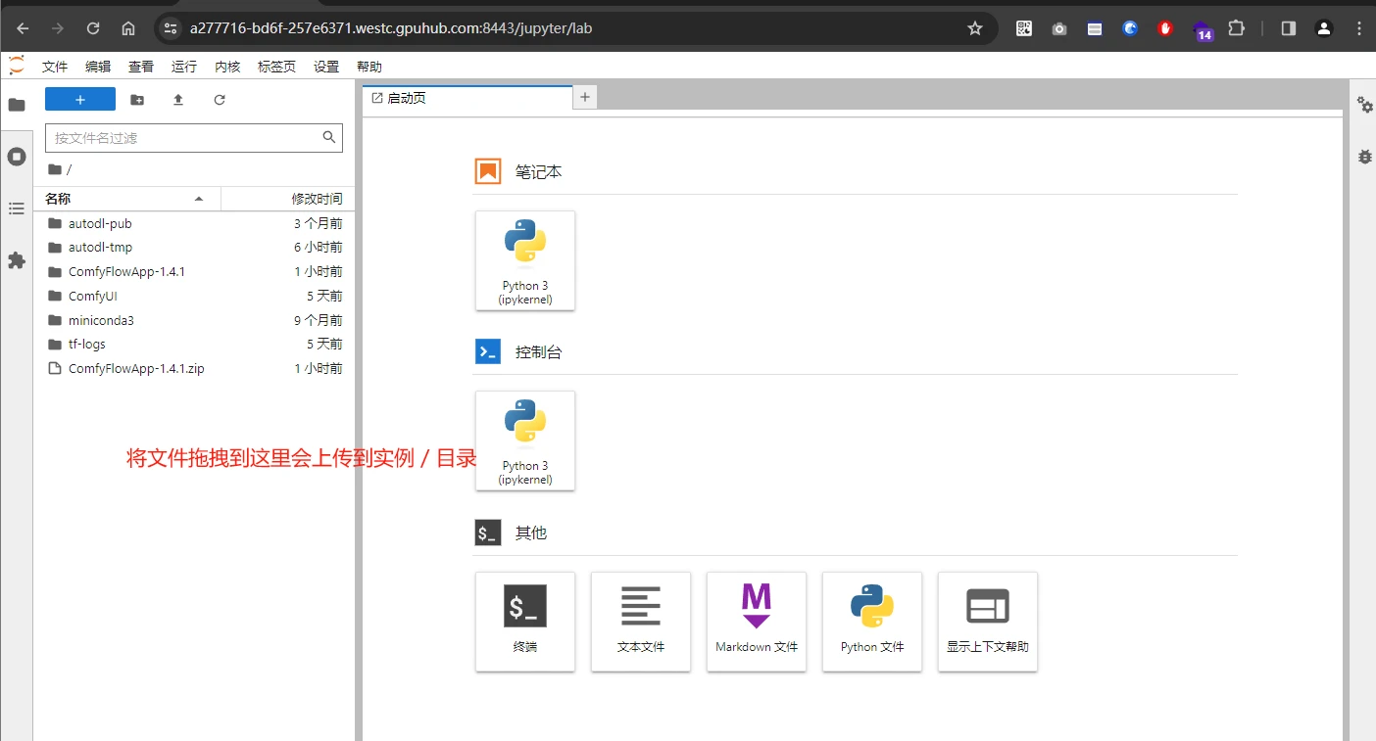The height and width of the screenshot is (741, 1376).
Task: Toggle the browser side panel
Action: coord(1289,28)
